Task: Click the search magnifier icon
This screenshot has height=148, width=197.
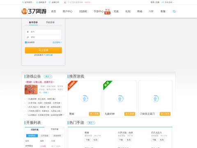Action: pyautogui.click(x=174, y=12)
